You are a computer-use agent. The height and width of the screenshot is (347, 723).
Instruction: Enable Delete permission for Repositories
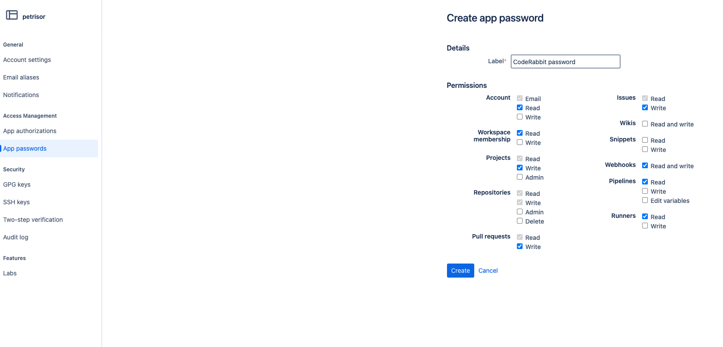(520, 221)
